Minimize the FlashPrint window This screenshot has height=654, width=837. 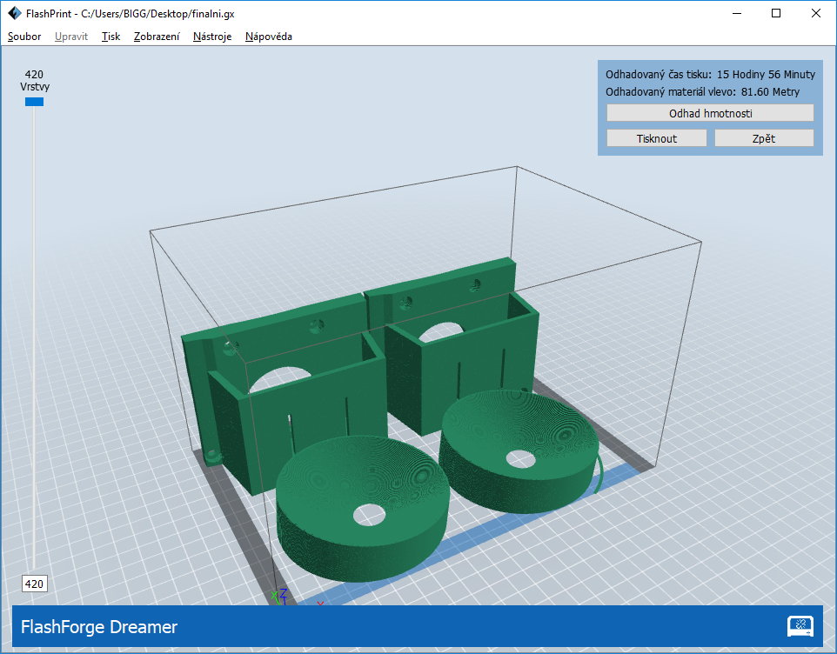pos(737,13)
